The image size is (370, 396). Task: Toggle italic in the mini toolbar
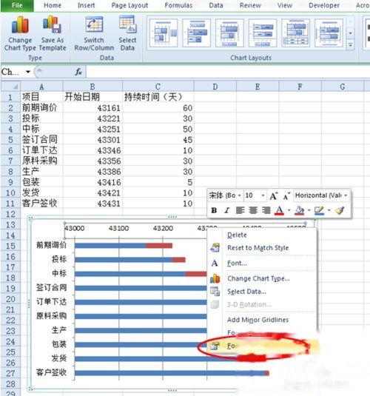point(226,210)
